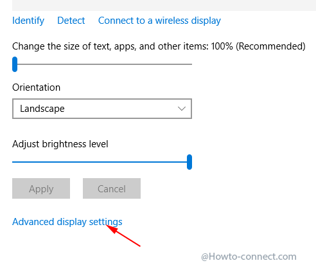The width and height of the screenshot is (316, 263).
Task: Open the Orientation dropdown showing Landscape
Action: (102, 109)
